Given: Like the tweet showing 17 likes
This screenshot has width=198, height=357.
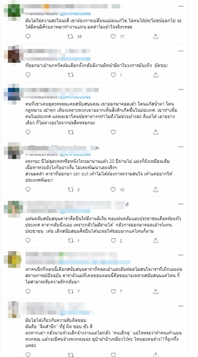Looking at the screenshot, I should coord(113,36).
